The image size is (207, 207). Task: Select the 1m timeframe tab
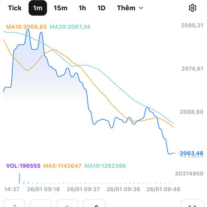pos(38,8)
